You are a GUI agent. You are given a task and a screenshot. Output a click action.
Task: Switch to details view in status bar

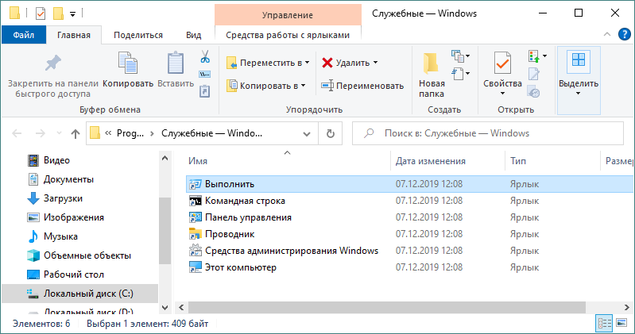605,323
